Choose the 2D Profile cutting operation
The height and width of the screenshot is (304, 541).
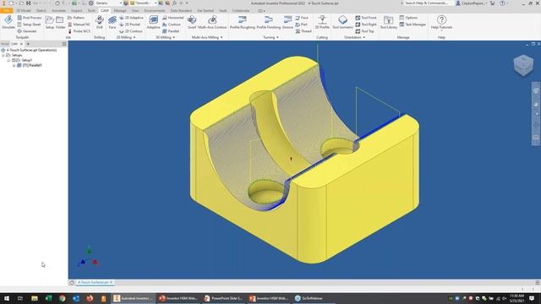point(322,23)
